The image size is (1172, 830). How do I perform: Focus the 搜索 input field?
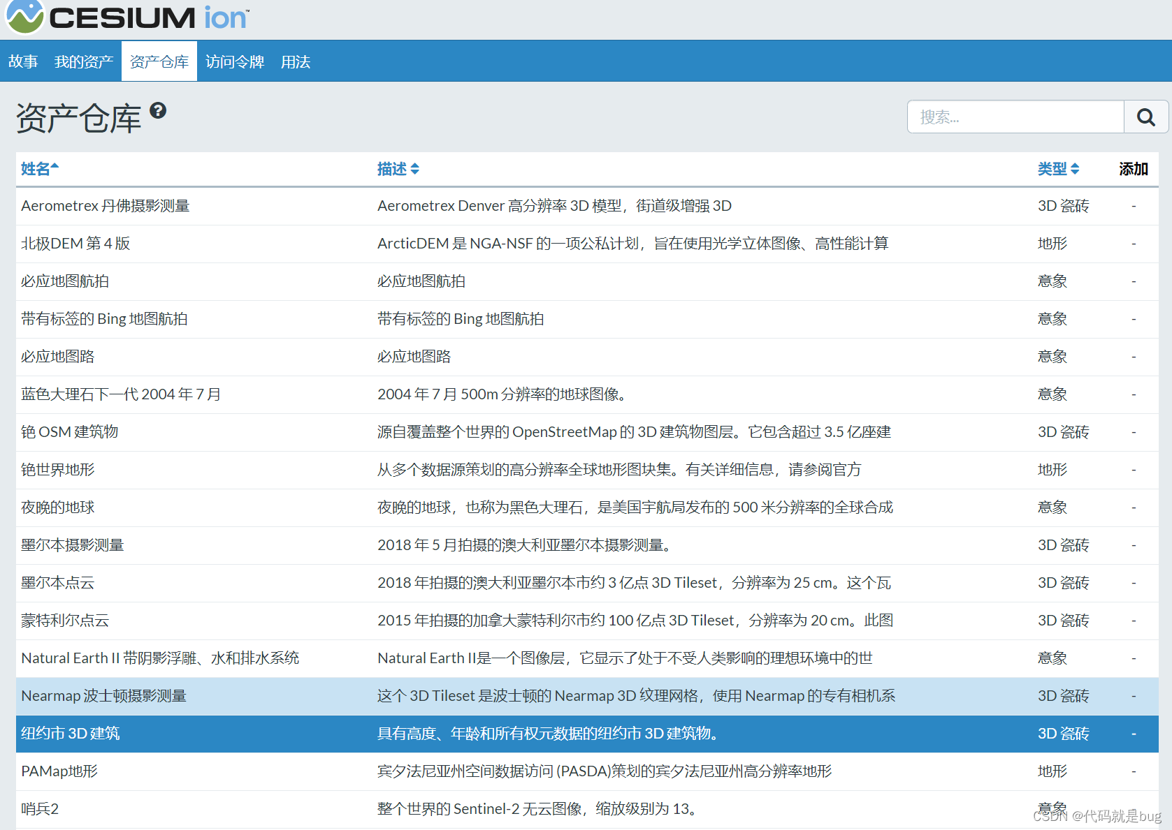[x=1015, y=117]
